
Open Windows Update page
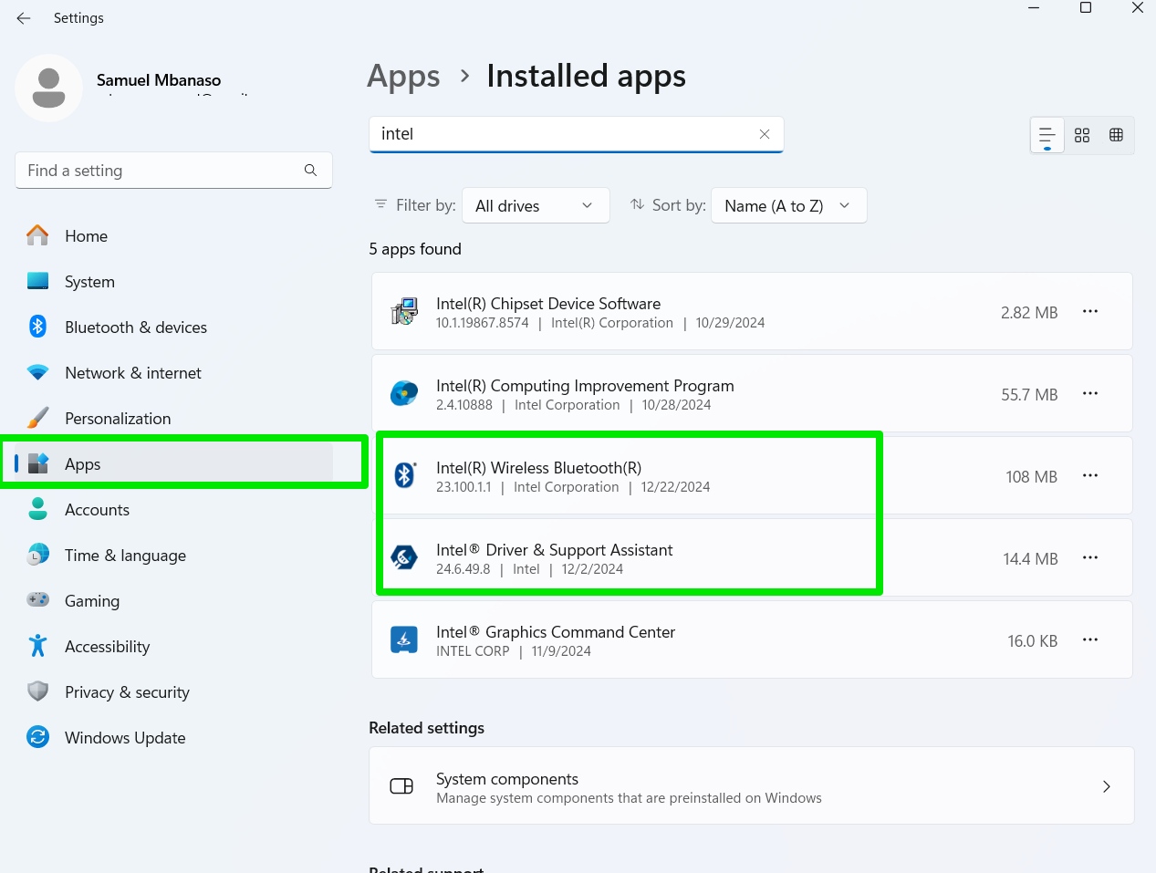[173, 738]
